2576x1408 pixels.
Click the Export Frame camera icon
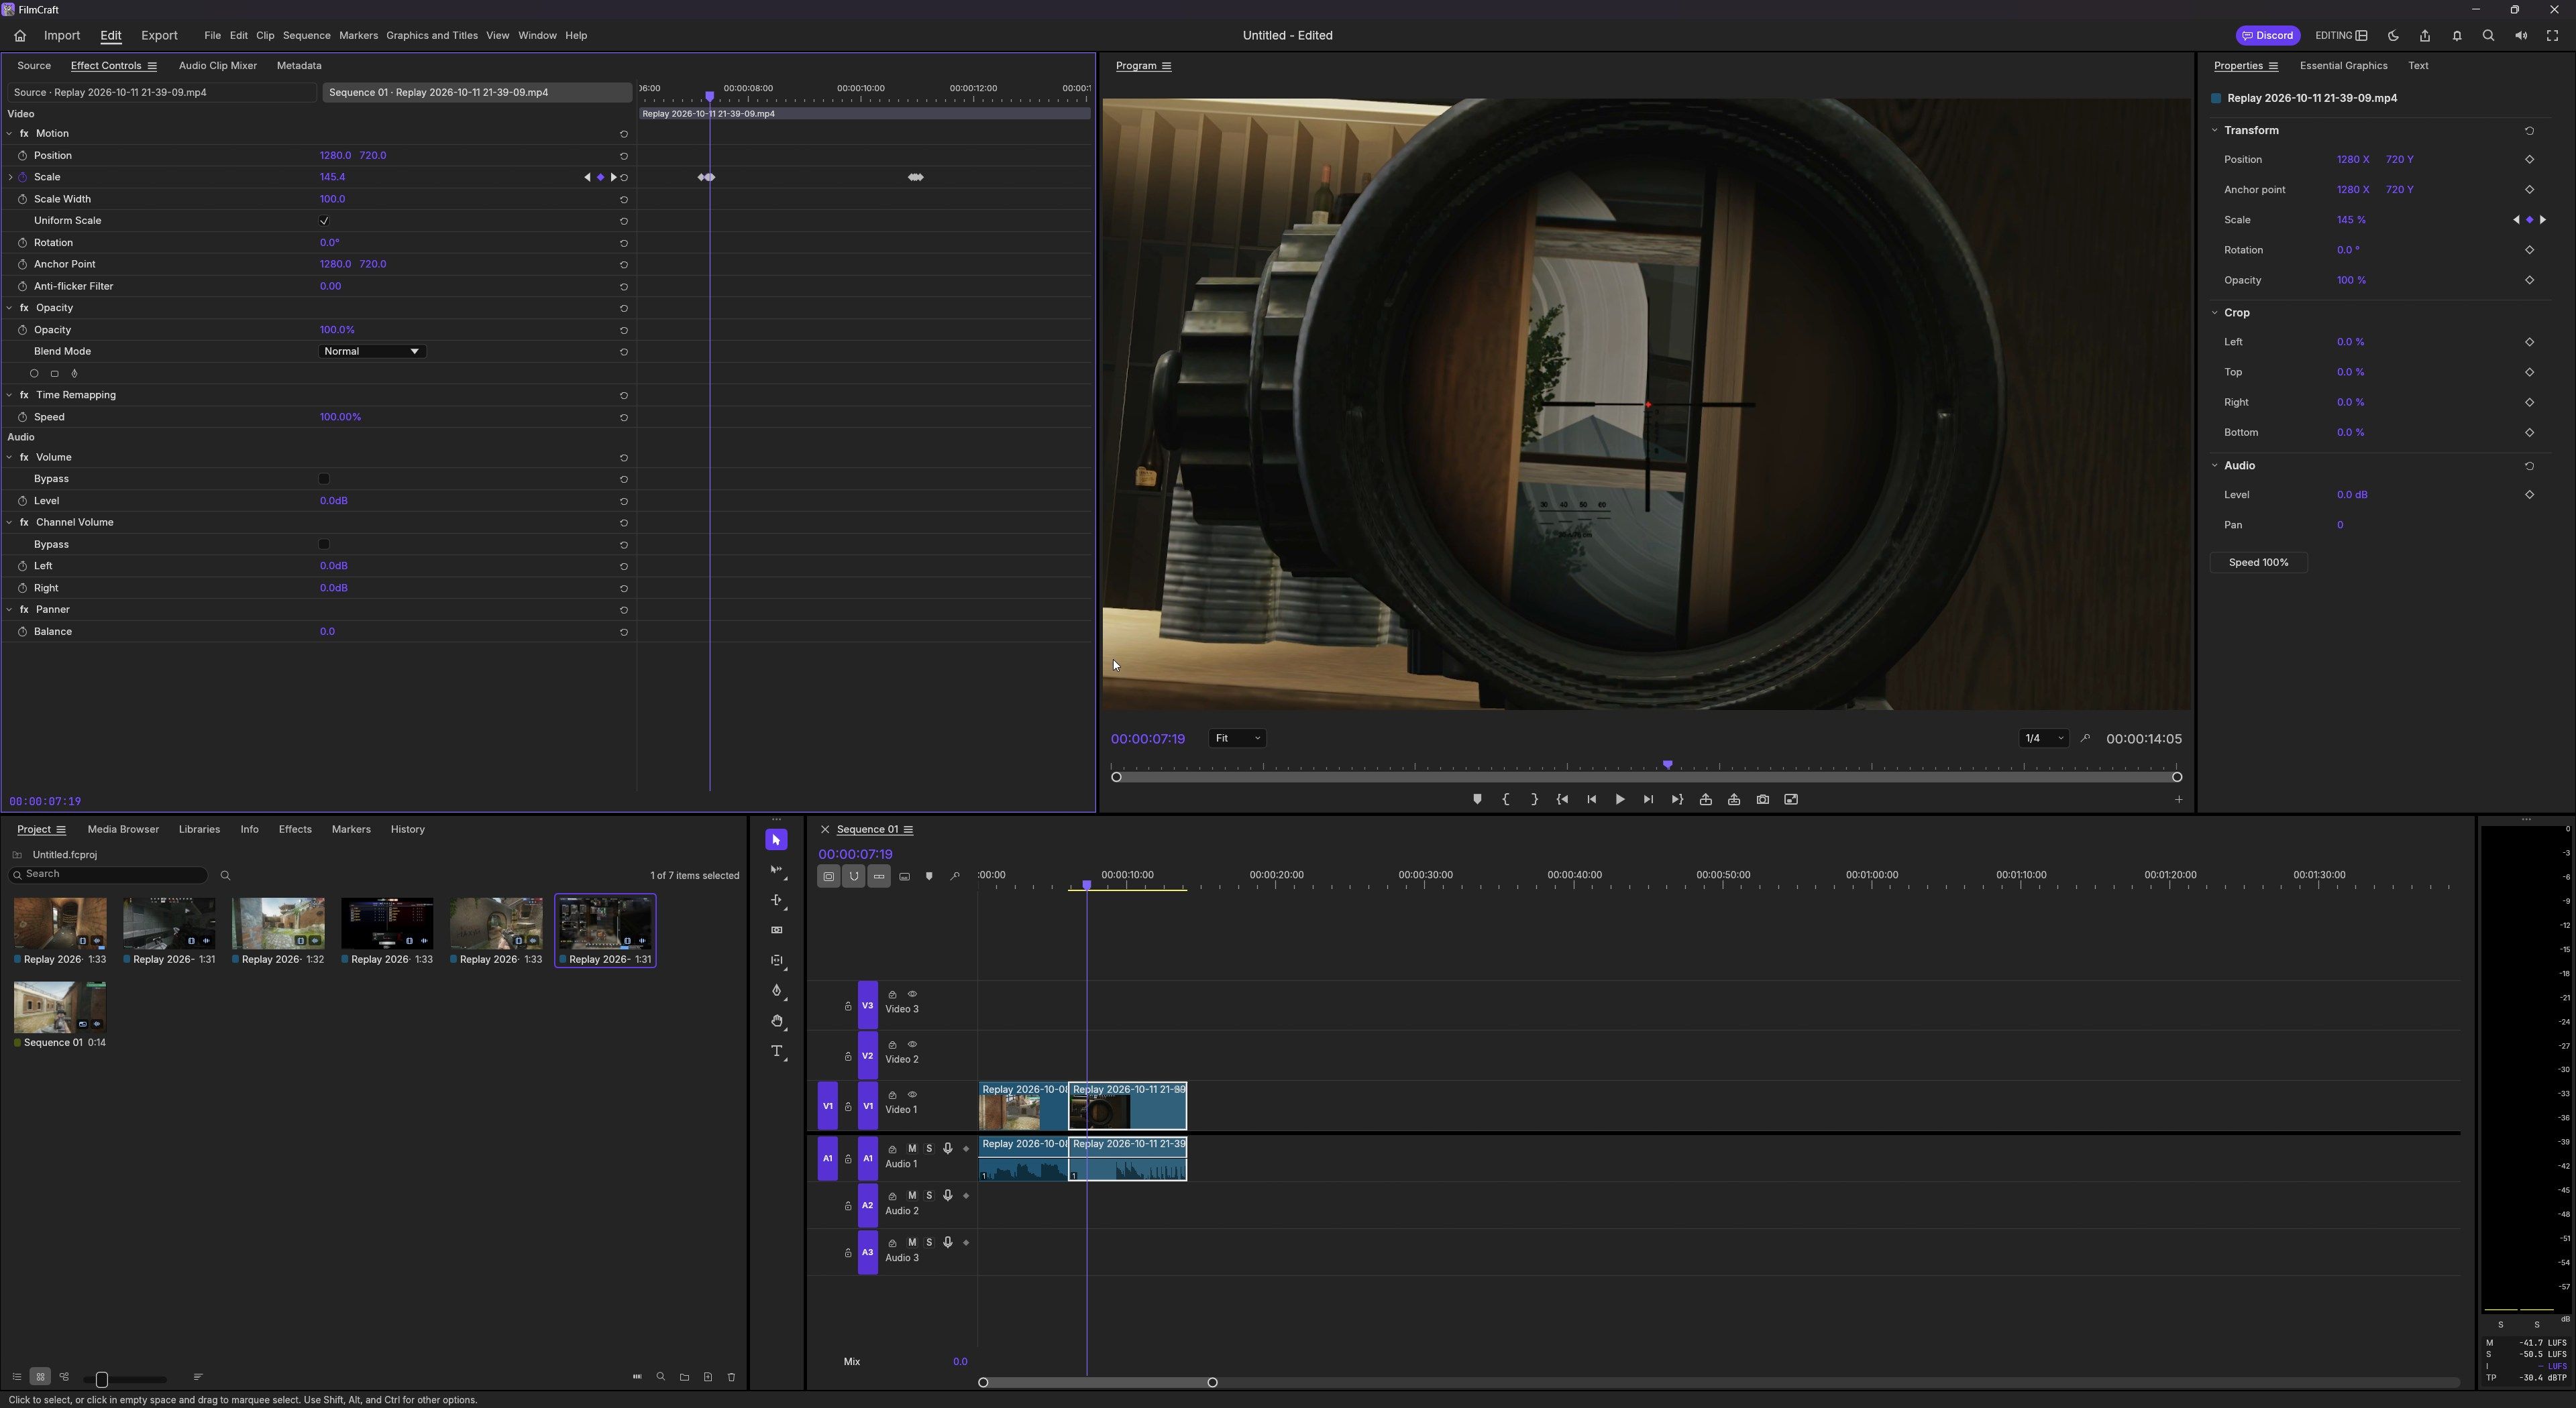coord(1762,799)
